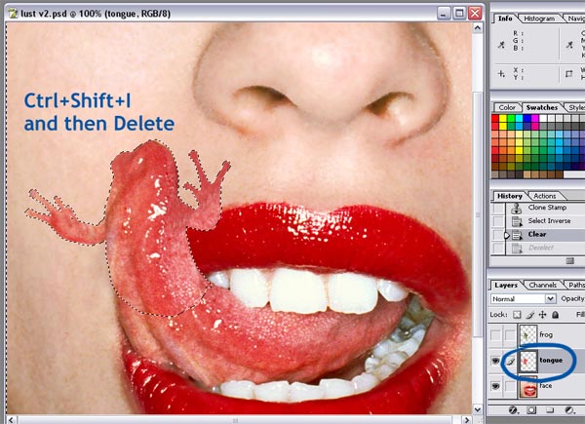Open the Normal blend mode dropdown
585x424 pixels.
[x=519, y=299]
